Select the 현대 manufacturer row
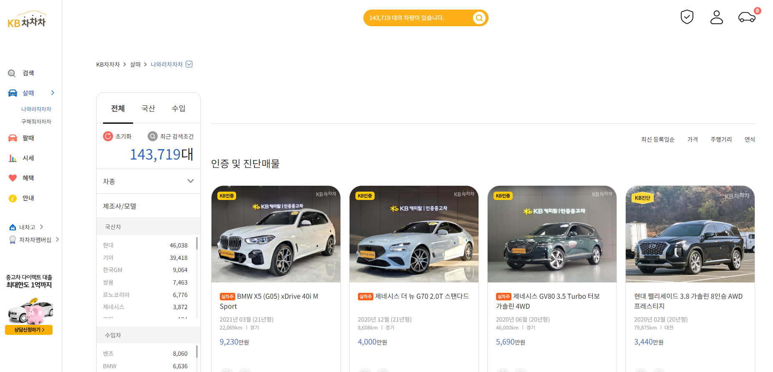Image resolution: width=773 pixels, height=372 pixels. pyautogui.click(x=145, y=245)
